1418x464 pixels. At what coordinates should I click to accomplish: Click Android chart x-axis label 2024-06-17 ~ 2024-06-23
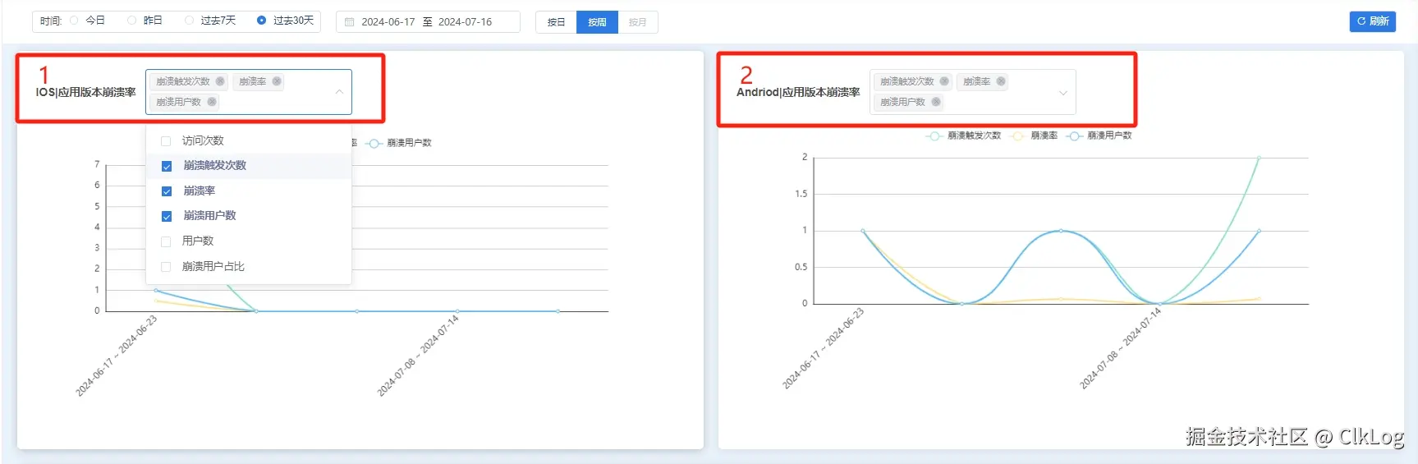tap(823, 348)
